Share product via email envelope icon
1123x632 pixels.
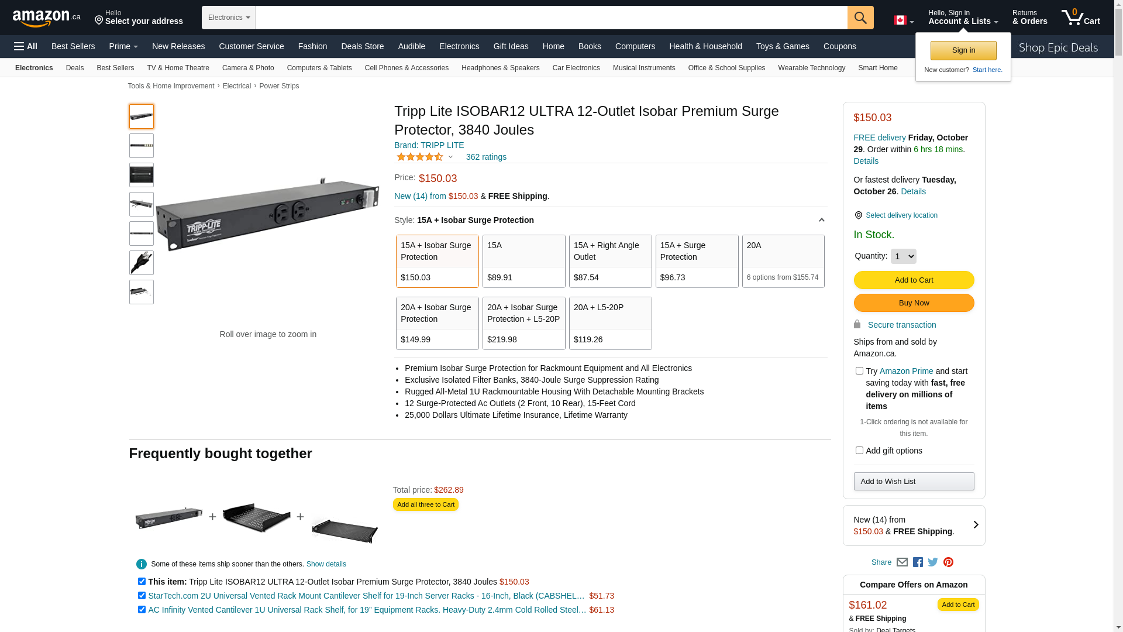click(x=902, y=562)
